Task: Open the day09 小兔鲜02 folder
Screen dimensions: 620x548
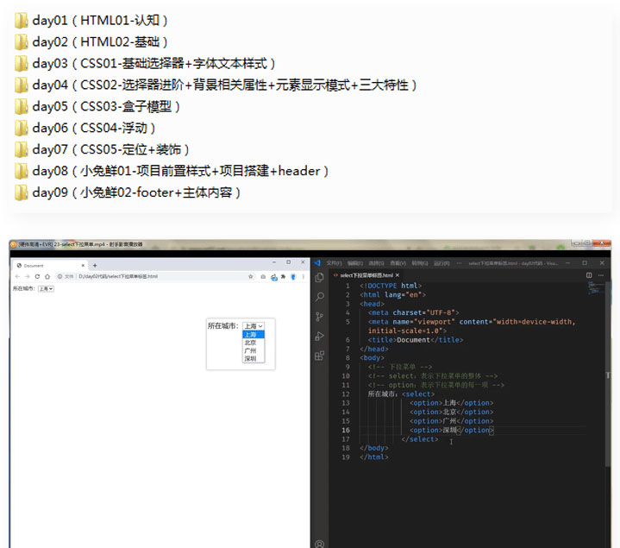Action: pyautogui.click(x=128, y=192)
